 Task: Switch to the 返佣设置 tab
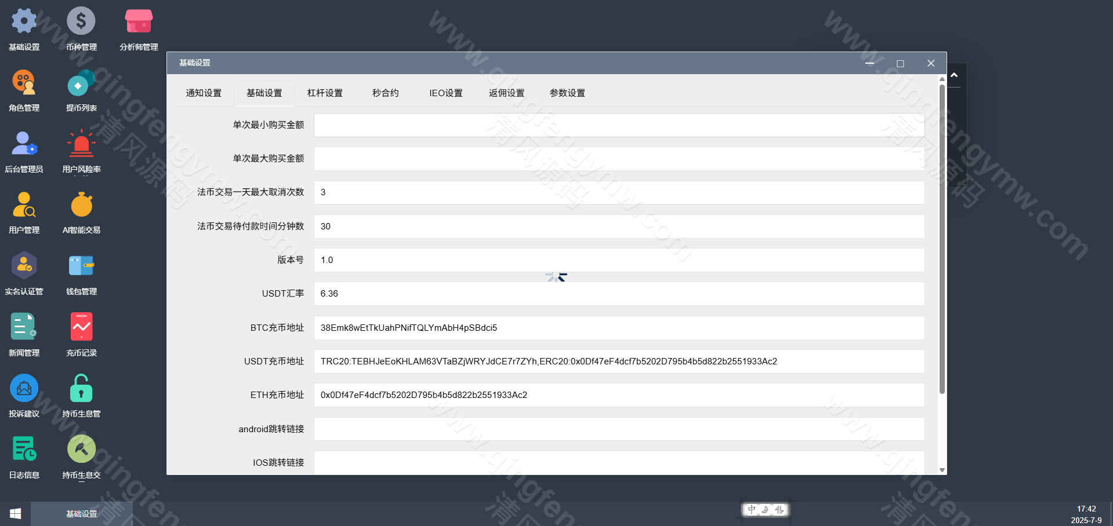point(506,93)
